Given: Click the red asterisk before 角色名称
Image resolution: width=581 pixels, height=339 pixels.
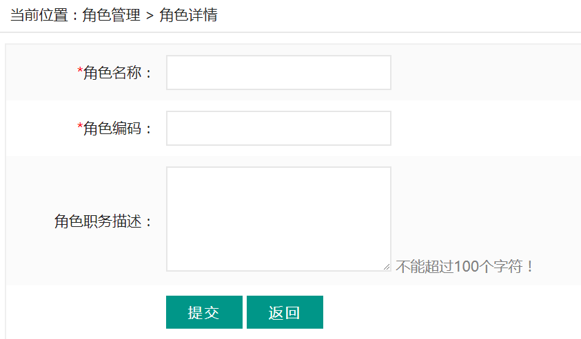Looking at the screenshot, I should (80, 70).
